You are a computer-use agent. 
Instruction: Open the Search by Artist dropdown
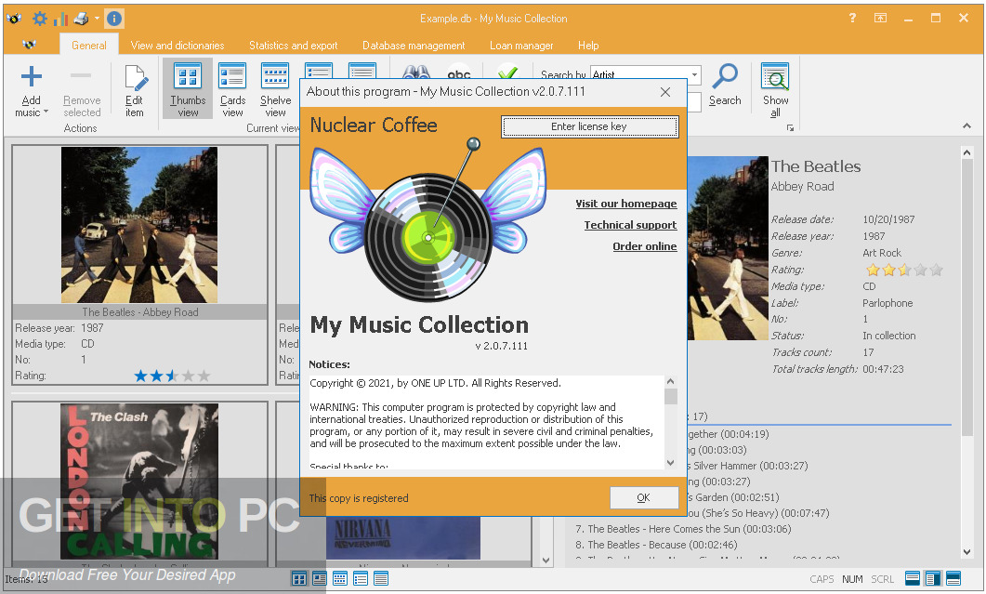coord(694,74)
